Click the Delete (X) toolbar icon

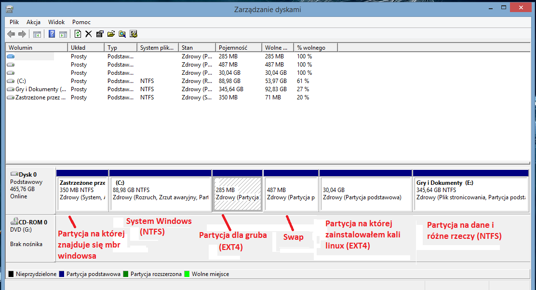pyautogui.click(x=89, y=34)
